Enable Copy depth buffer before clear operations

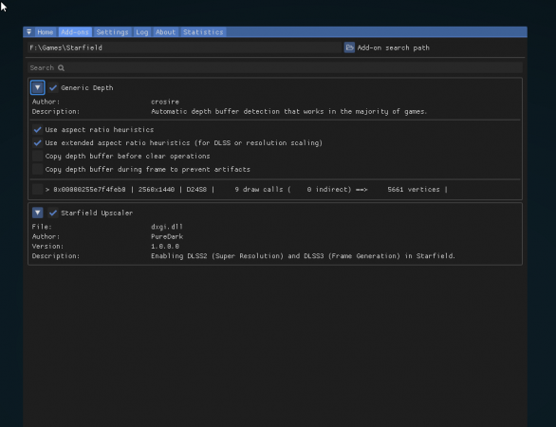point(38,156)
